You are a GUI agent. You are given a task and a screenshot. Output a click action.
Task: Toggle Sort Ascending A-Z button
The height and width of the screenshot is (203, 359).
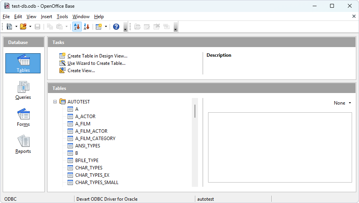77,27
